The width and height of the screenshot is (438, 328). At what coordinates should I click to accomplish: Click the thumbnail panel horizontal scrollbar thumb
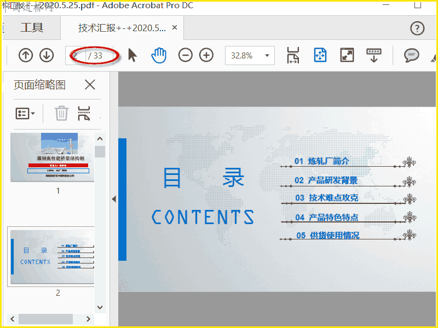click(x=46, y=319)
